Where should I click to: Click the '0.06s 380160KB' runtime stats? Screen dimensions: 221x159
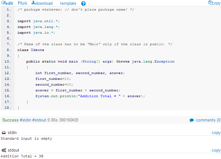click(63, 120)
